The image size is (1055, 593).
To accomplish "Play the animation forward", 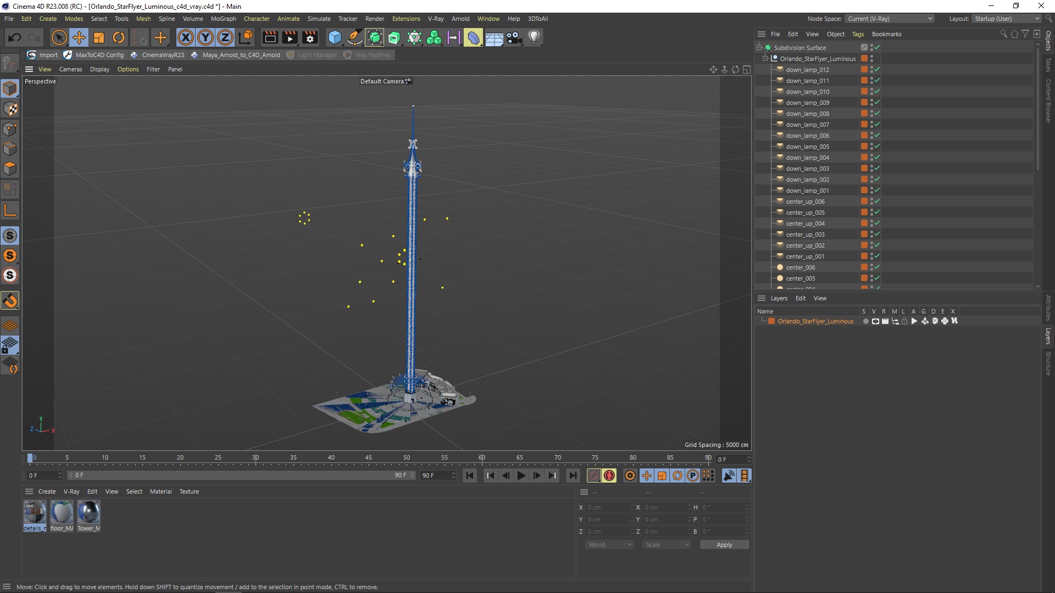I will click(521, 475).
